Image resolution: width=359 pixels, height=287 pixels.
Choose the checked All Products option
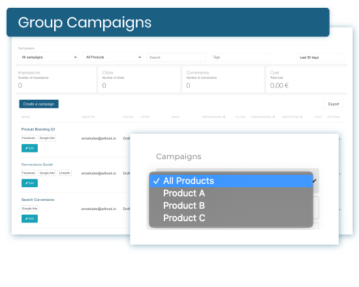[x=231, y=181]
